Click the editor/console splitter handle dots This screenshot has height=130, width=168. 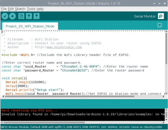click(84, 98)
